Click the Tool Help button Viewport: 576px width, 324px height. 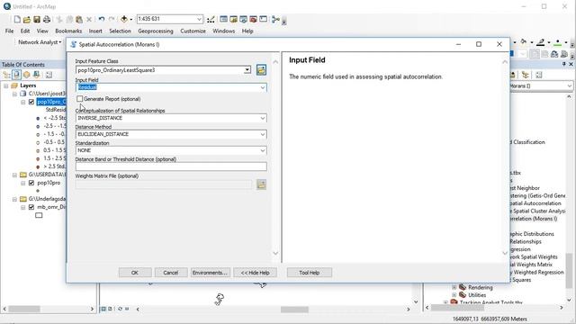pyautogui.click(x=309, y=273)
